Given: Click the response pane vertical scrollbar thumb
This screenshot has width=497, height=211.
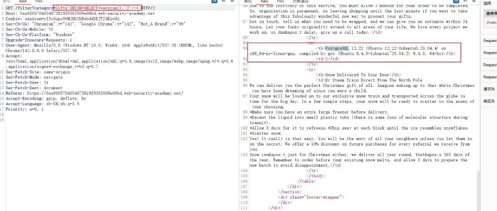Looking at the screenshot, I should tap(479, 190).
